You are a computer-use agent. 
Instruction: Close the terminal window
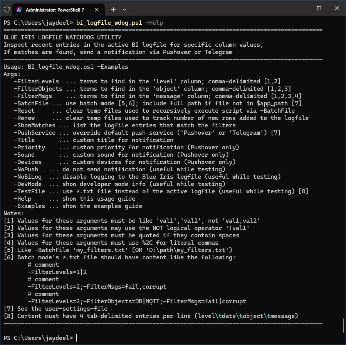pyautogui.click(x=336, y=8)
